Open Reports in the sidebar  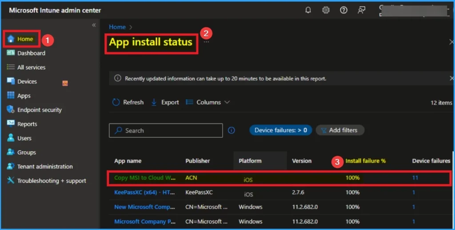27,124
